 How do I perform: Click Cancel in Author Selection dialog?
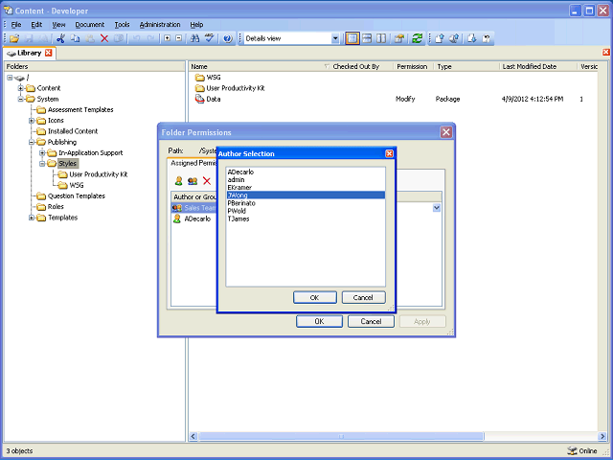tap(363, 297)
